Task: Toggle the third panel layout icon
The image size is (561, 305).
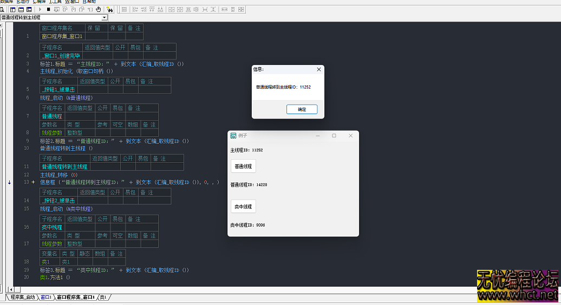Action: pos(29,9)
